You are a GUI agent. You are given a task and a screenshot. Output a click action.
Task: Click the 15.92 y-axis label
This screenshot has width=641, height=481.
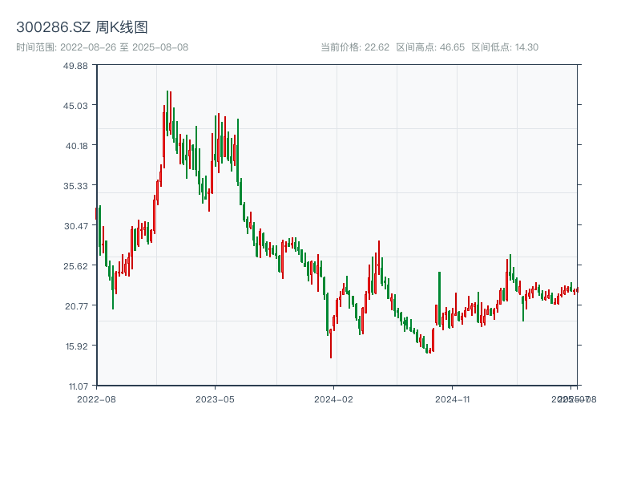77,346
